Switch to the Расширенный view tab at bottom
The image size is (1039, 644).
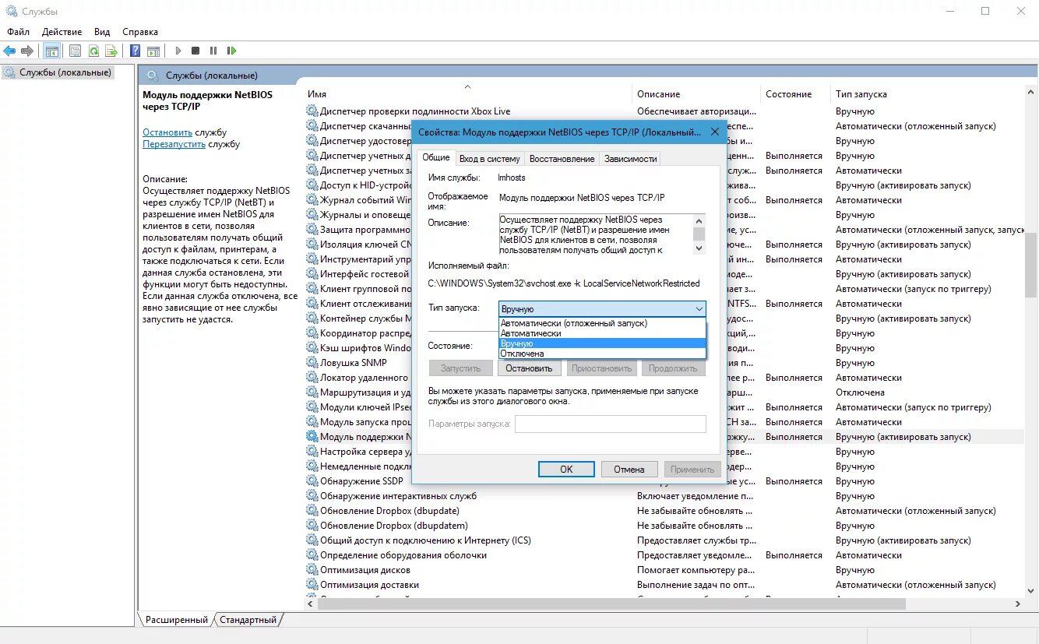coord(177,620)
